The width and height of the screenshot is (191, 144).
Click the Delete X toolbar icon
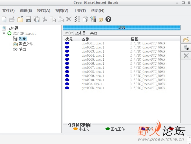point(69,19)
